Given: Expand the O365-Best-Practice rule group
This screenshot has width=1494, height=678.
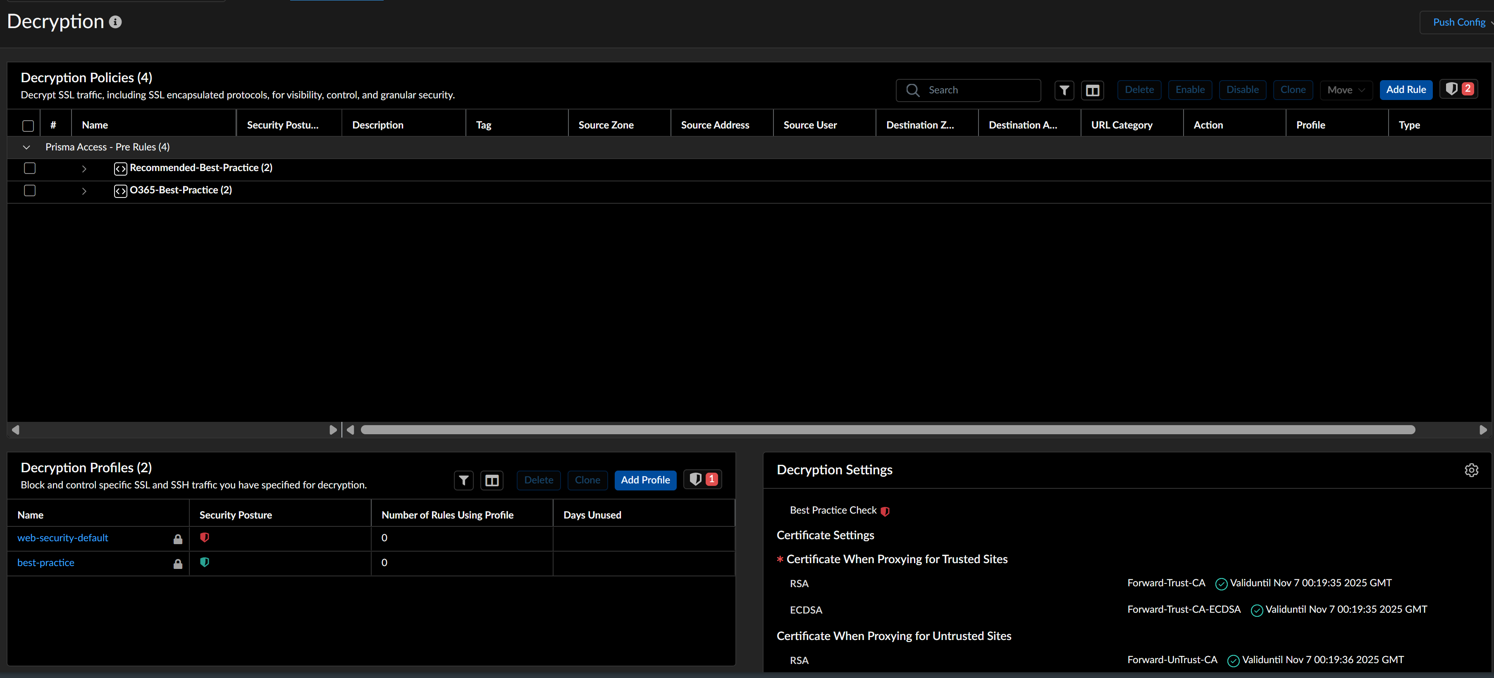Looking at the screenshot, I should click(x=84, y=190).
